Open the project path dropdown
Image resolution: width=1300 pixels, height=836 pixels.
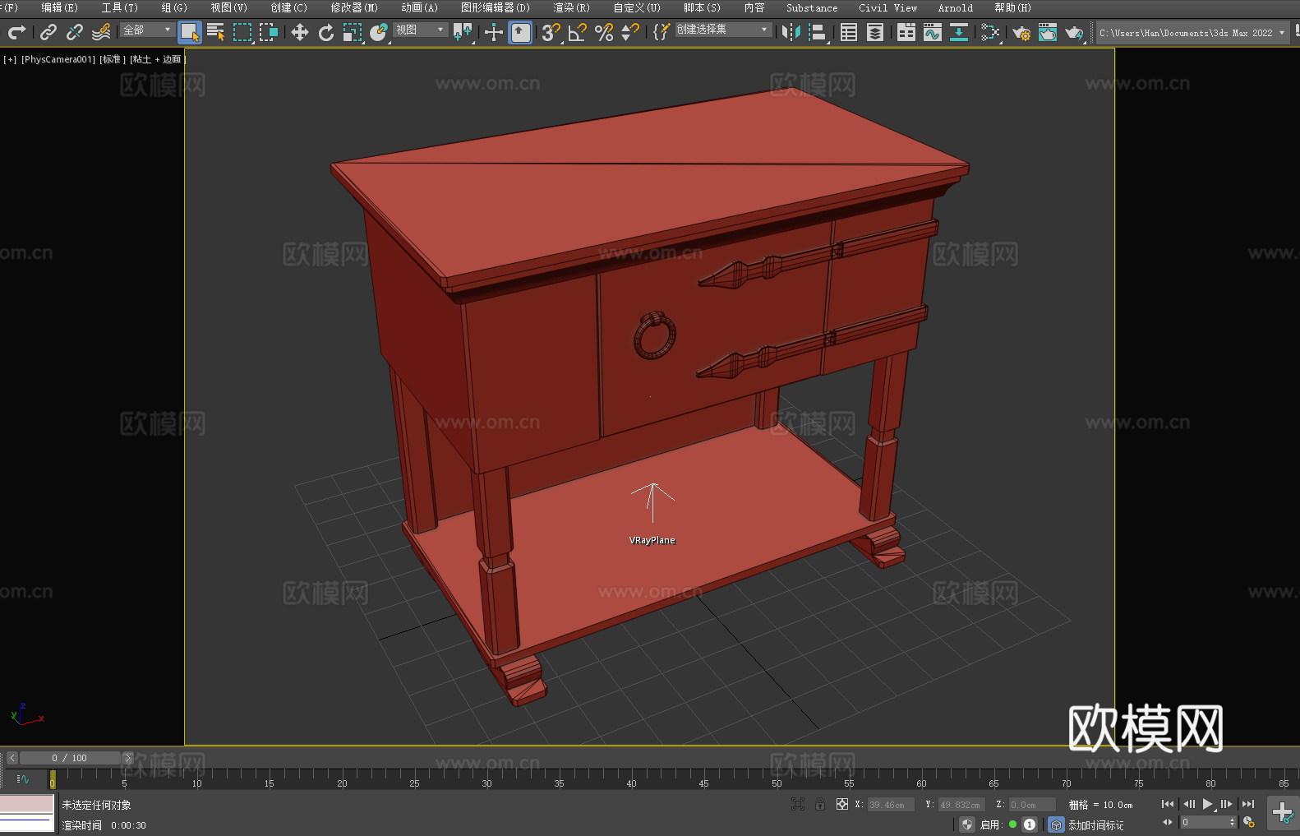click(x=1192, y=33)
